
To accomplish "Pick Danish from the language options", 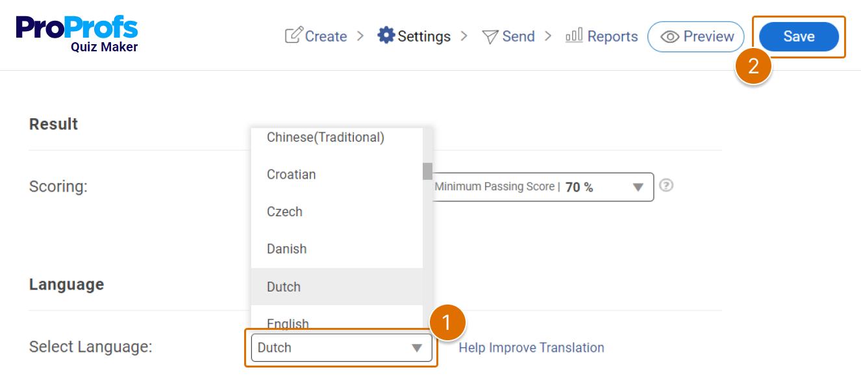I will coord(286,249).
